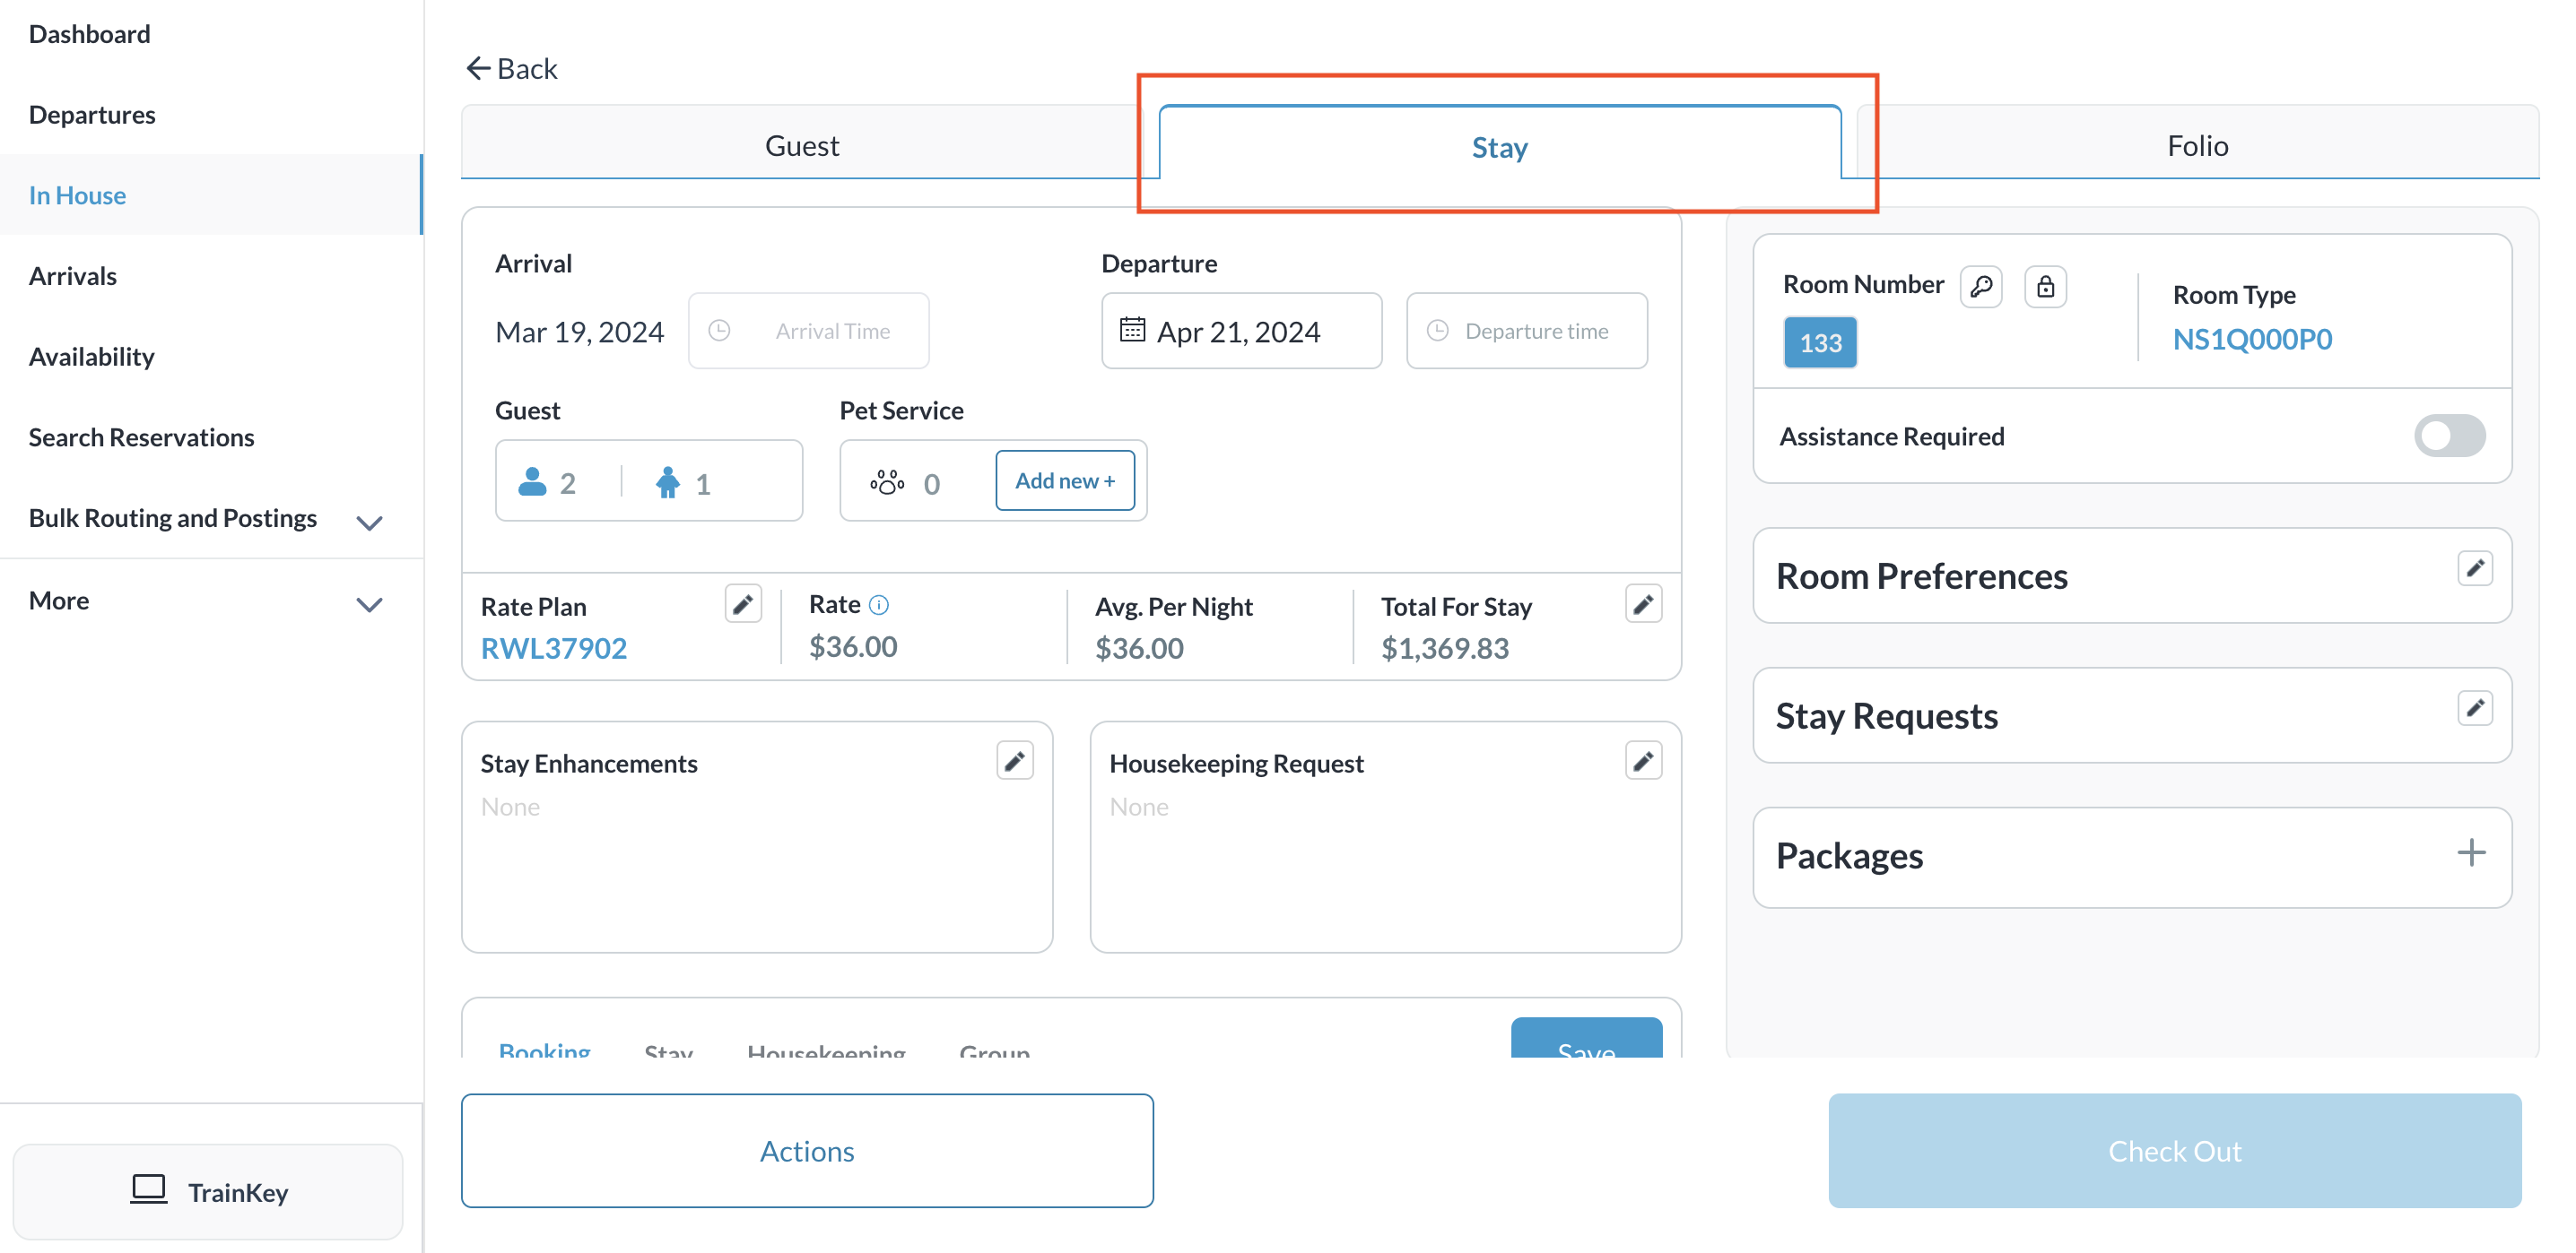Edit the Housekeeping Request section
Screen dimensions: 2576x1253
pyautogui.click(x=1642, y=762)
